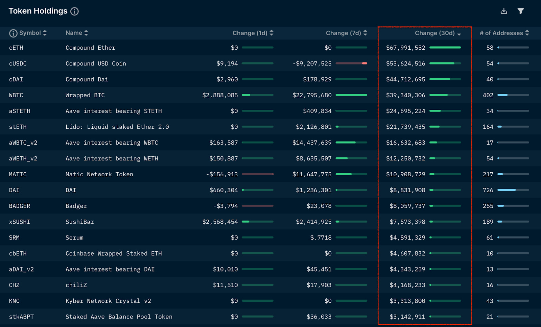This screenshot has width=541, height=327.
Task: Click the -$3,794 1d change for Badger
Action: pos(226,206)
